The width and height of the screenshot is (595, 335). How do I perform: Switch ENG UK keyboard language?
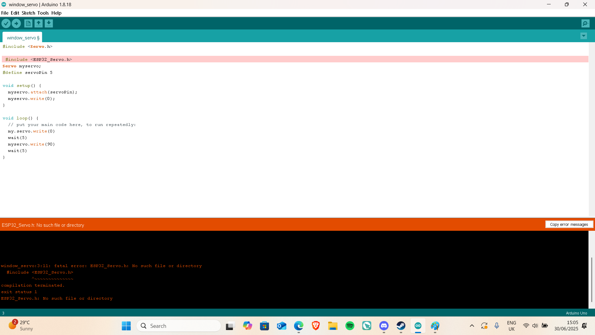[x=511, y=326]
